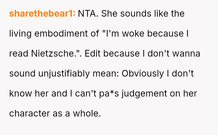Open the sharethebear1 user profile link
This screenshot has height=135, width=218.
click(42, 14)
